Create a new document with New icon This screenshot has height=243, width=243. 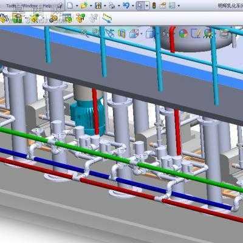point(70,5)
